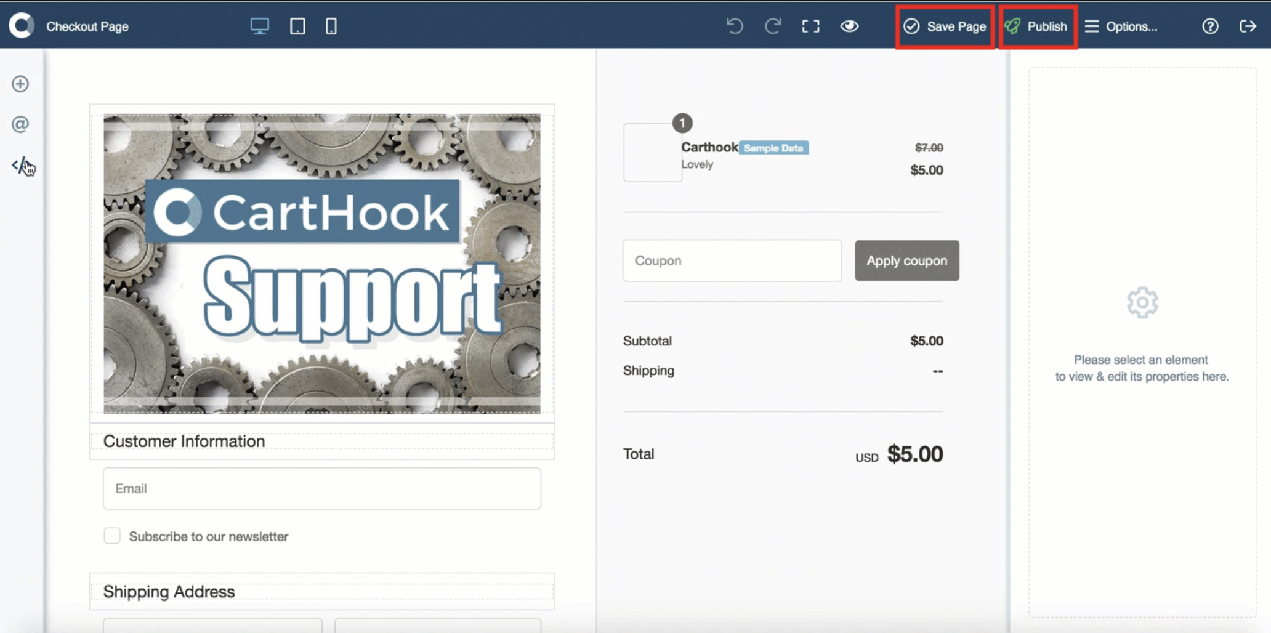Viewport: 1271px width, 633px height.
Task: Click the Subscribe to our newsletter label
Action: tap(209, 536)
